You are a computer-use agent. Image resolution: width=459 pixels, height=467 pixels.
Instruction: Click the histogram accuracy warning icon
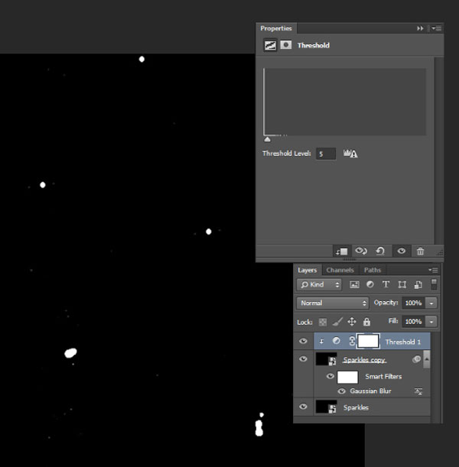350,154
